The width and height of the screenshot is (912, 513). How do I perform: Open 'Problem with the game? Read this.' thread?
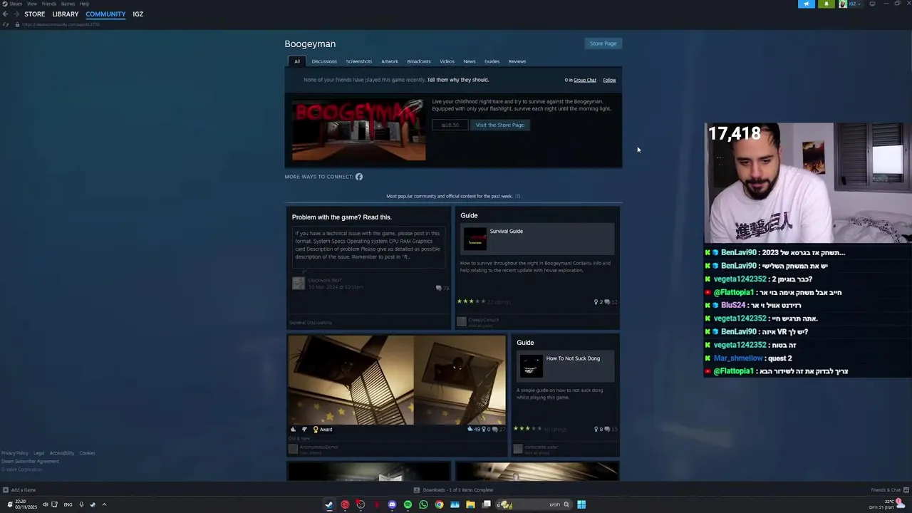(x=342, y=217)
